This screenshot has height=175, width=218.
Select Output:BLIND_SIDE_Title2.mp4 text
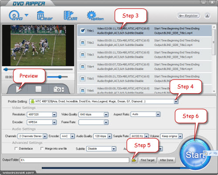click(173, 45)
